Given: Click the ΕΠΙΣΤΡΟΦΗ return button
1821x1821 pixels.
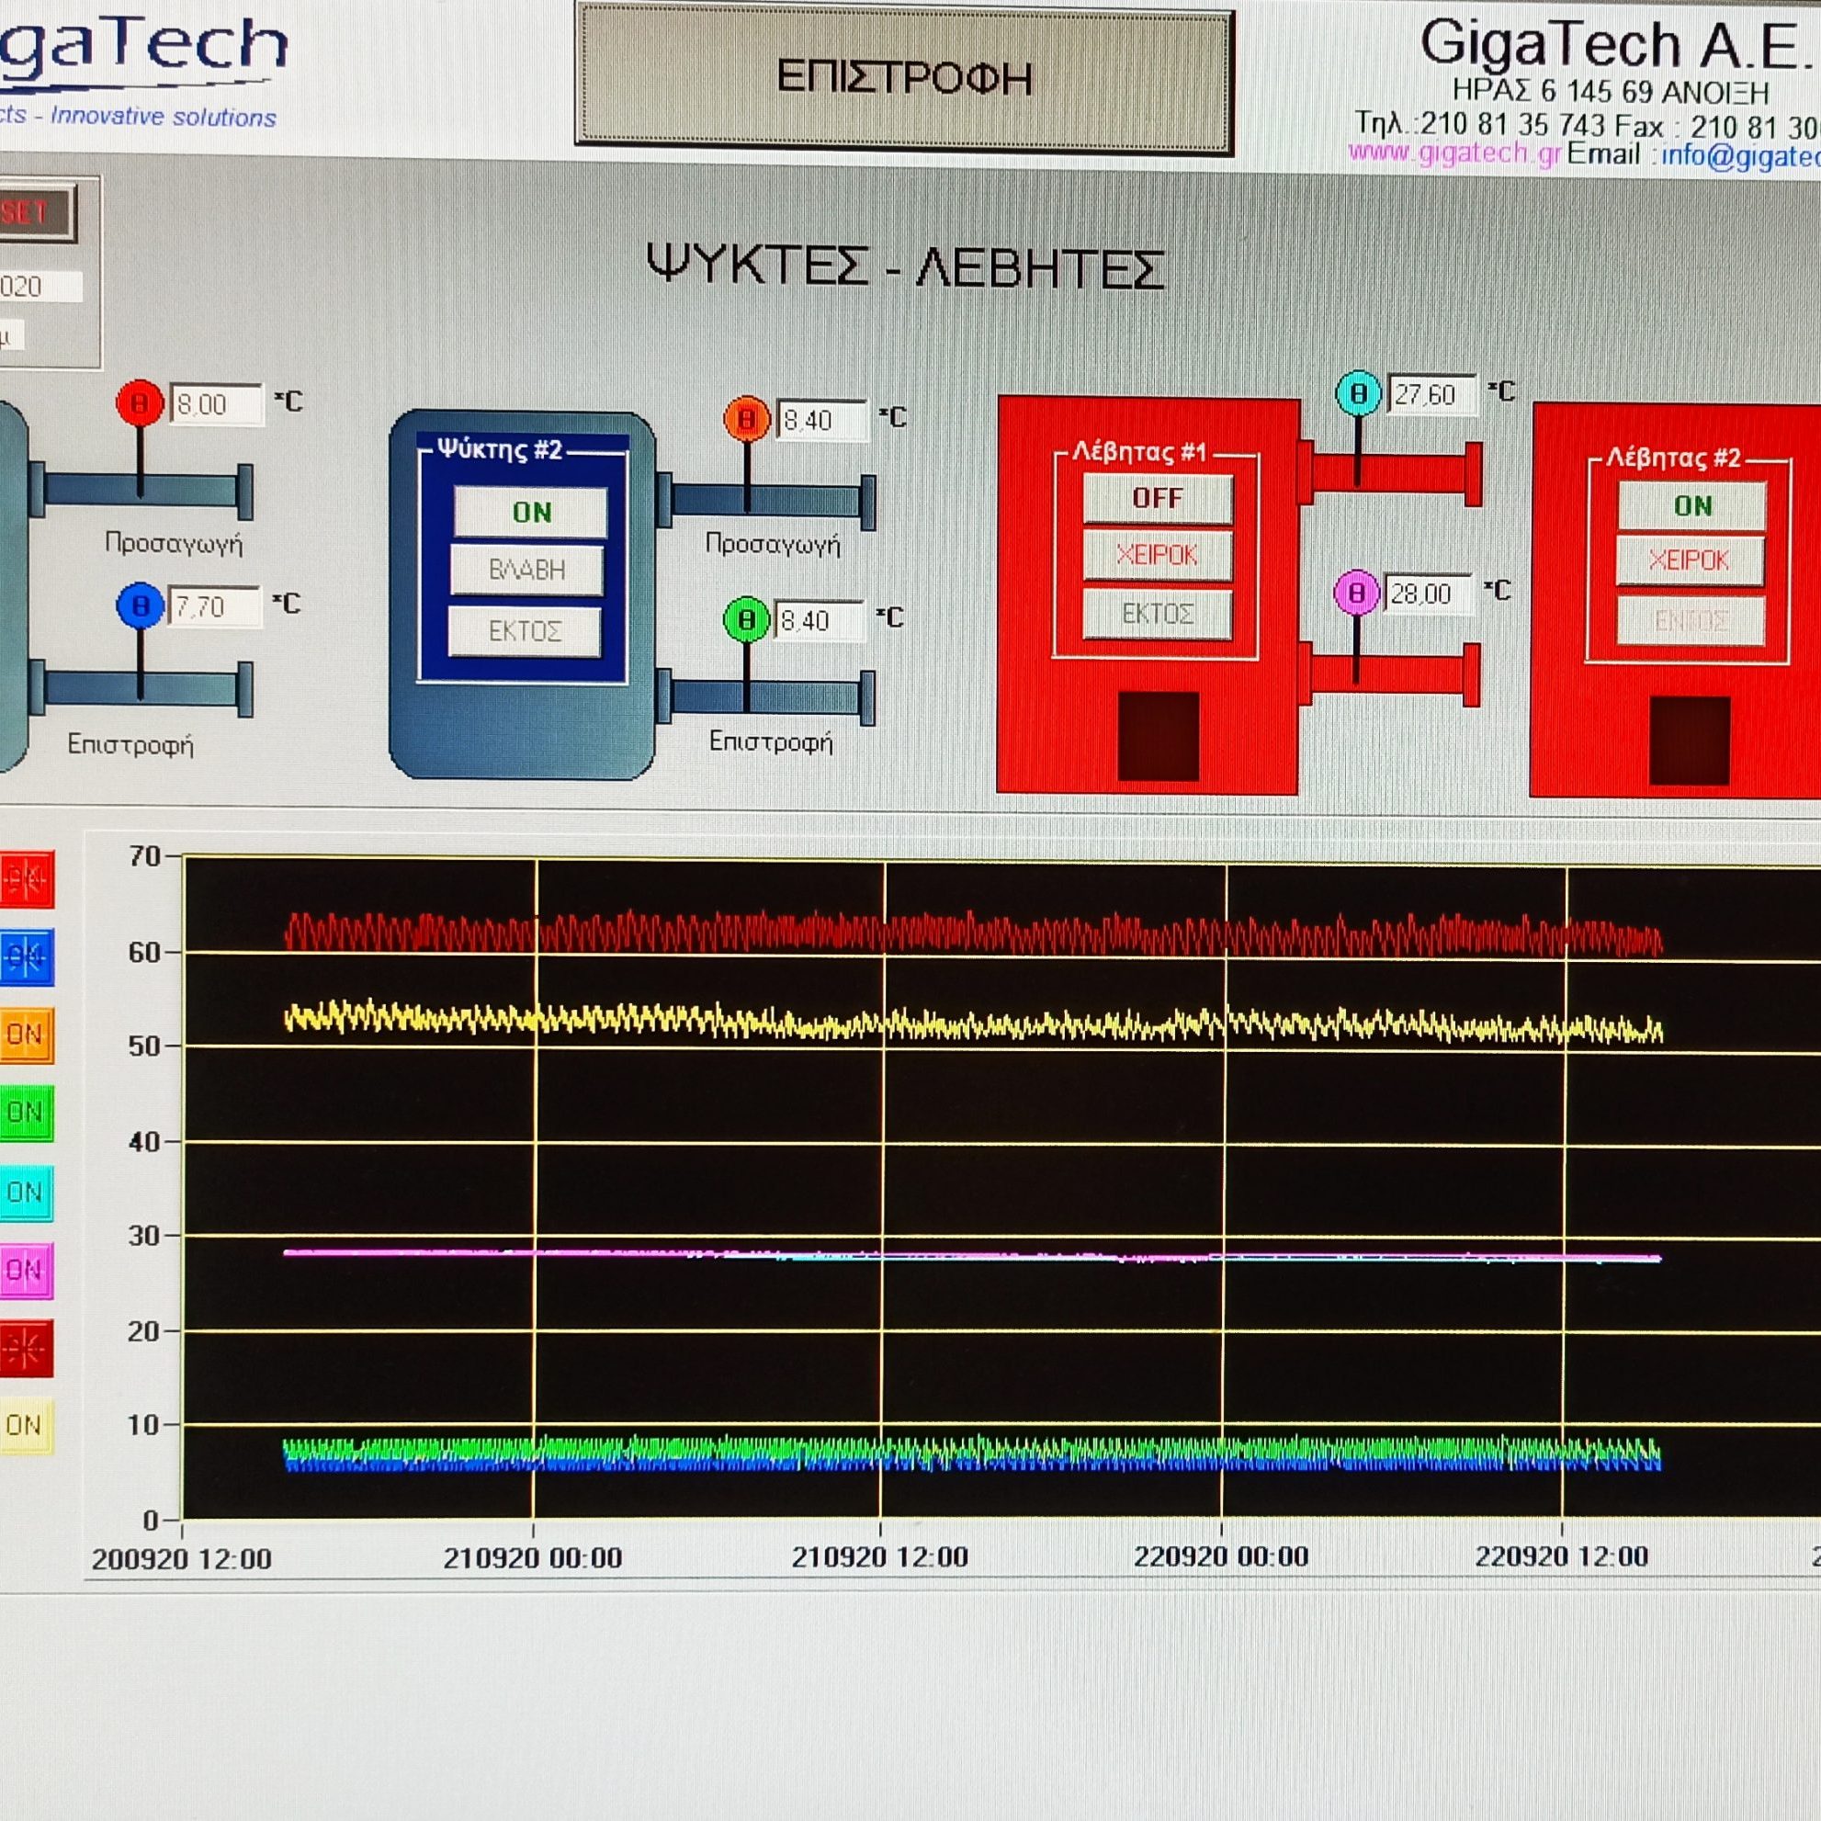Looking at the screenshot, I should click(x=903, y=77).
